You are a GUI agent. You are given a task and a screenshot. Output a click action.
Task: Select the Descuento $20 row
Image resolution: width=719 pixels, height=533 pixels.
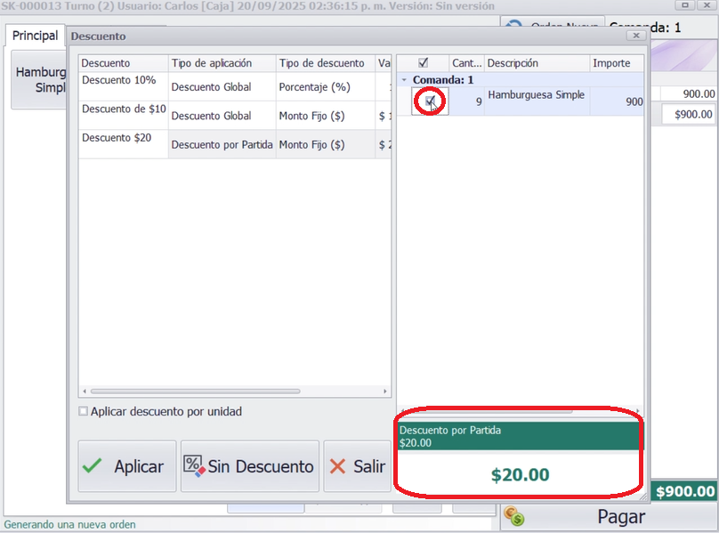tap(123, 144)
